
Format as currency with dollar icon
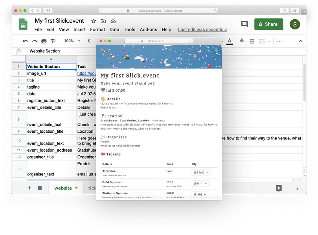pyautogui.click(x=89, y=41)
